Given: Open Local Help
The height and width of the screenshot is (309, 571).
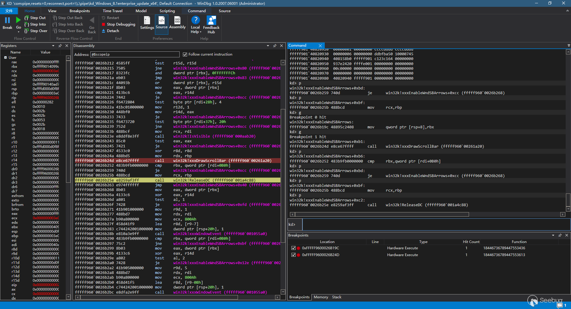Looking at the screenshot, I should pos(195,25).
